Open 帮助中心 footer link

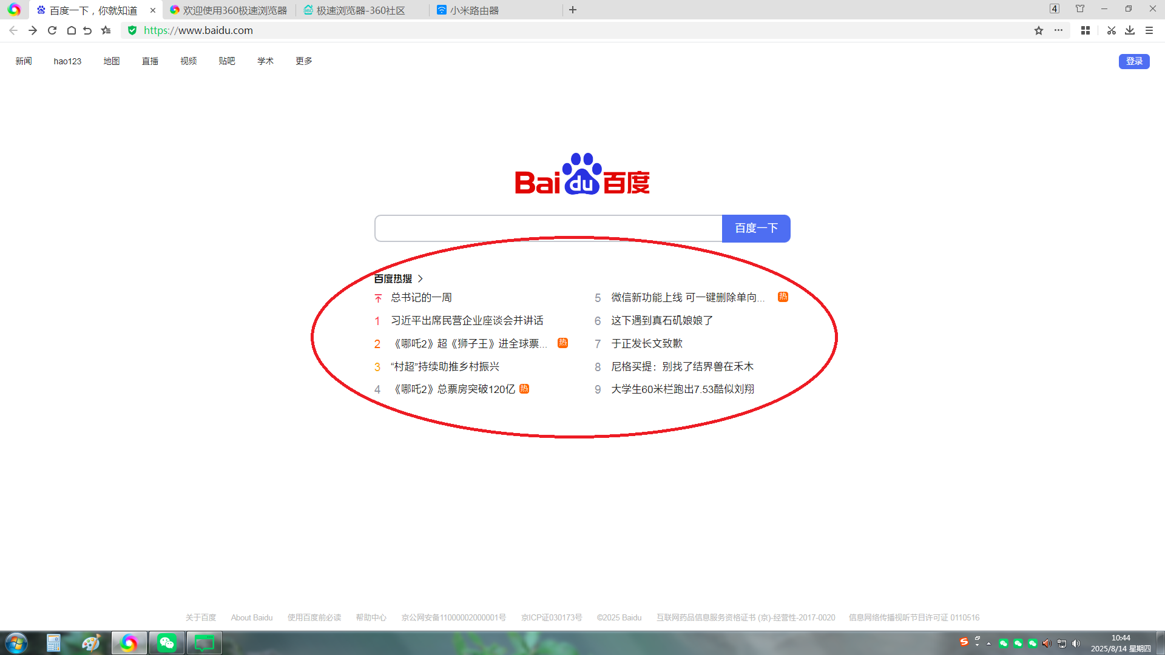[371, 617]
